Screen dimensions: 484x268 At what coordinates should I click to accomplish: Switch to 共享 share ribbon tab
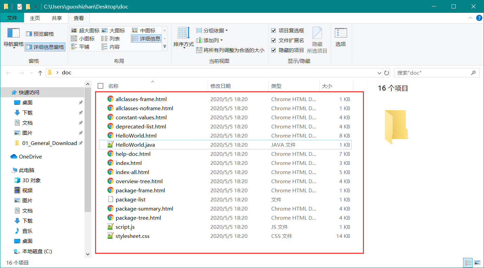coord(57,18)
